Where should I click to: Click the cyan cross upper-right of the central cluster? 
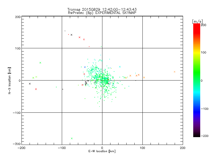tap(120, 67)
